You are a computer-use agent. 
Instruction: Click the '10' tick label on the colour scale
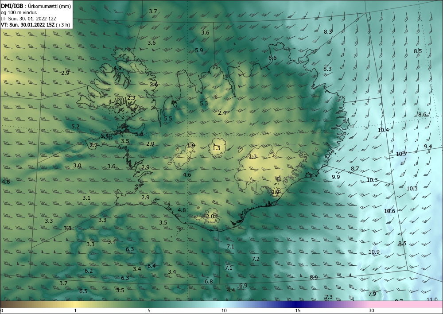(x=224, y=310)
